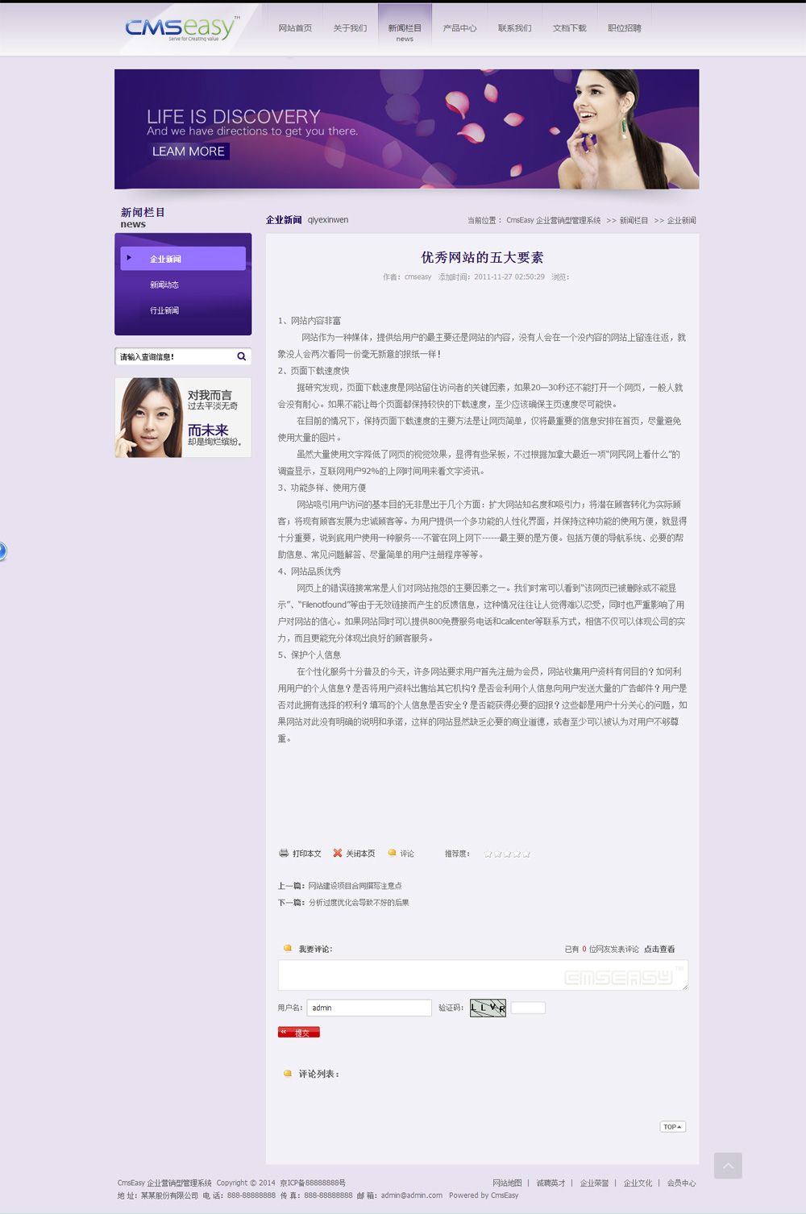The width and height of the screenshot is (806, 1214).
Task: Rate three stars in 推荐度
Action: pos(507,854)
